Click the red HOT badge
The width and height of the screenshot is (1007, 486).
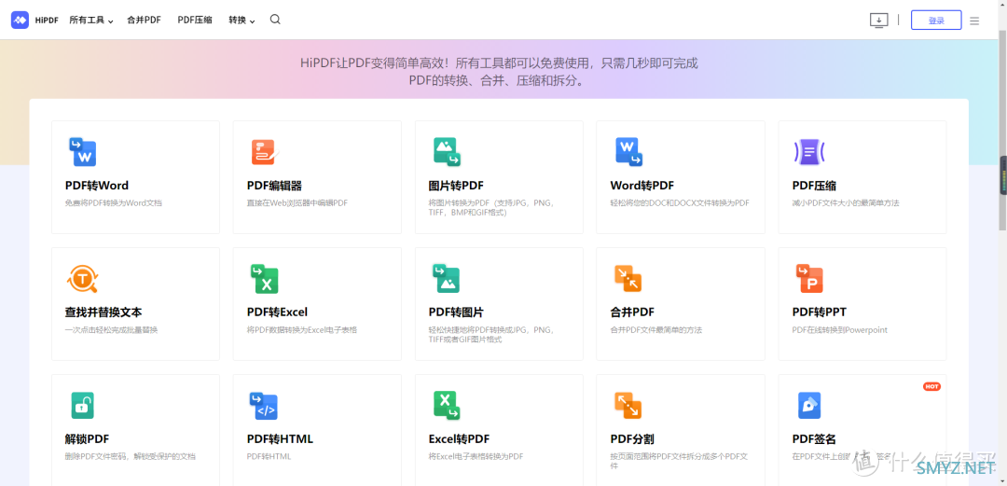[x=931, y=386]
